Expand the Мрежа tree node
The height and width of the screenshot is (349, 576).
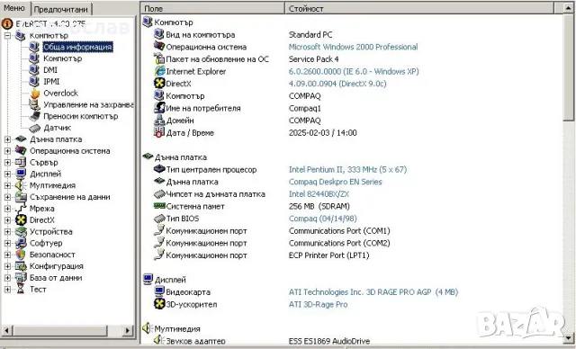7,209
